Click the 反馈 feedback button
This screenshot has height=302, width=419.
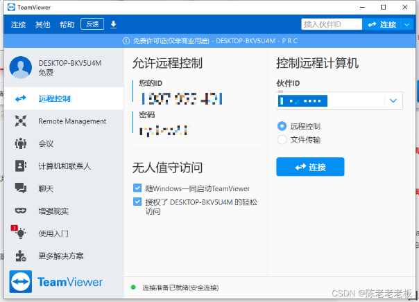[92, 24]
